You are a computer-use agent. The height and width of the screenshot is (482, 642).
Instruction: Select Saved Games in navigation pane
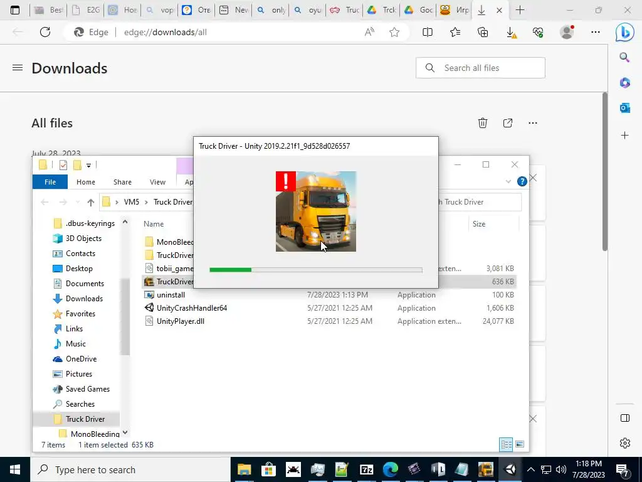[88, 389]
